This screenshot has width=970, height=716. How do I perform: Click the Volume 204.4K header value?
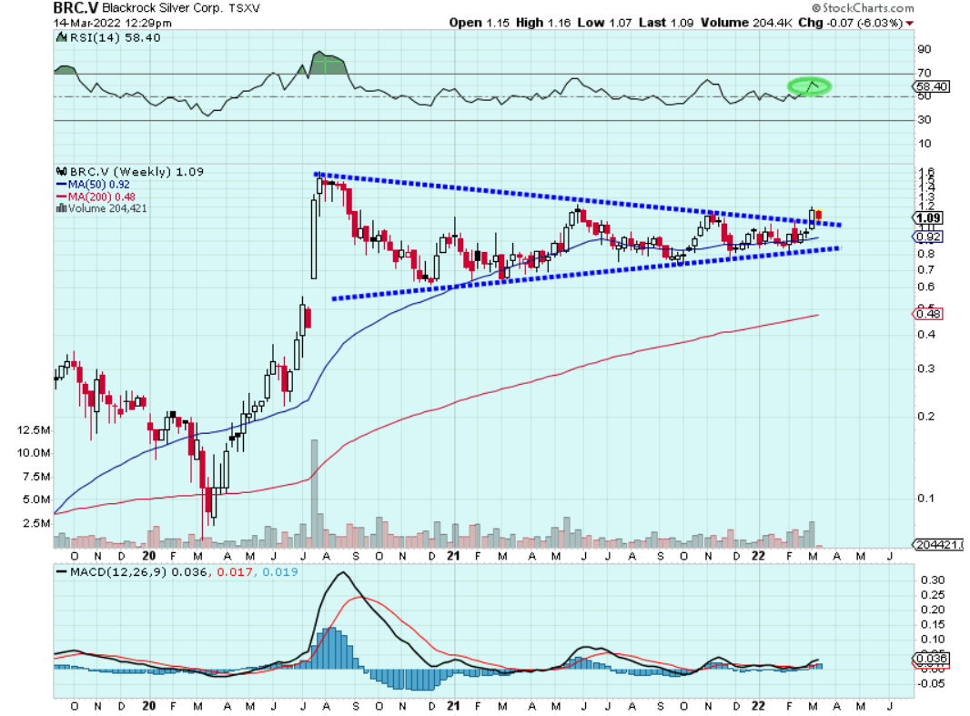746,23
